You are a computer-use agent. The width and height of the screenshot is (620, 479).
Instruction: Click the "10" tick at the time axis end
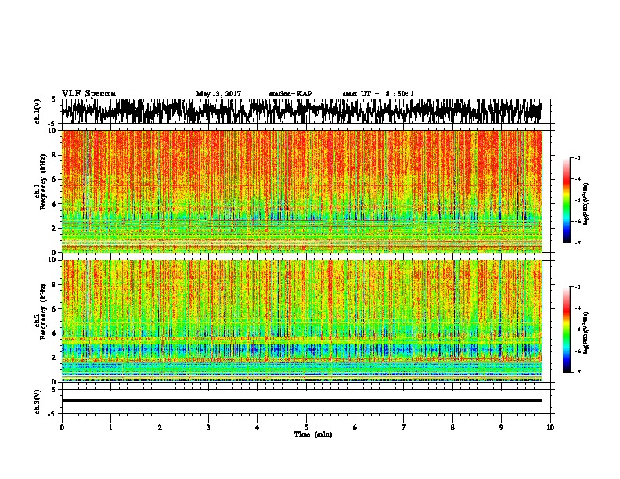point(550,427)
